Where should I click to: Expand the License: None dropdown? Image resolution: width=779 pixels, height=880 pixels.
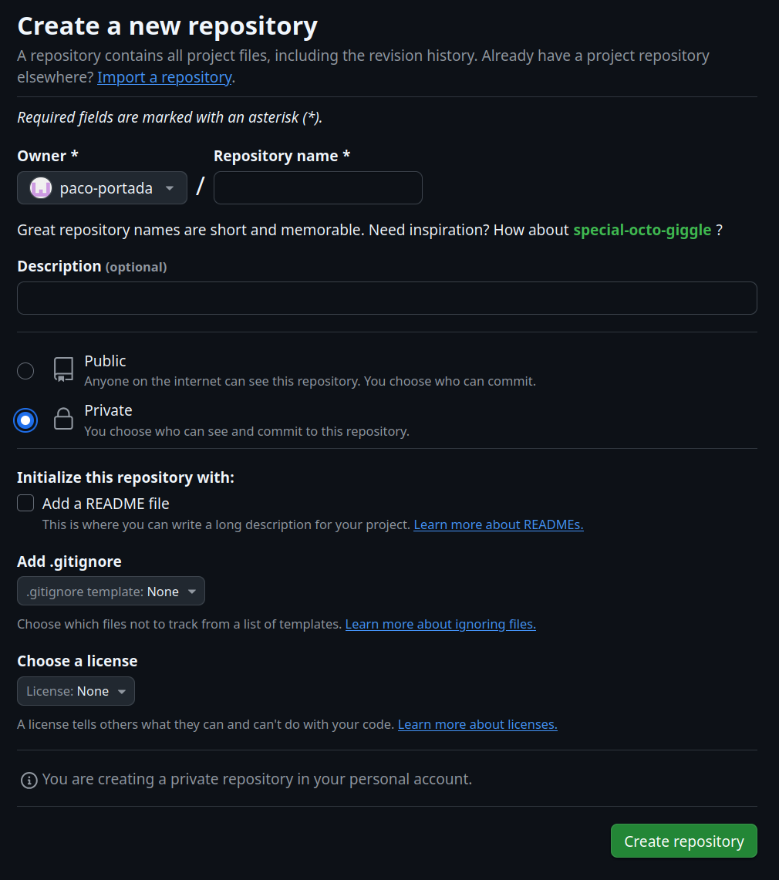pos(76,691)
